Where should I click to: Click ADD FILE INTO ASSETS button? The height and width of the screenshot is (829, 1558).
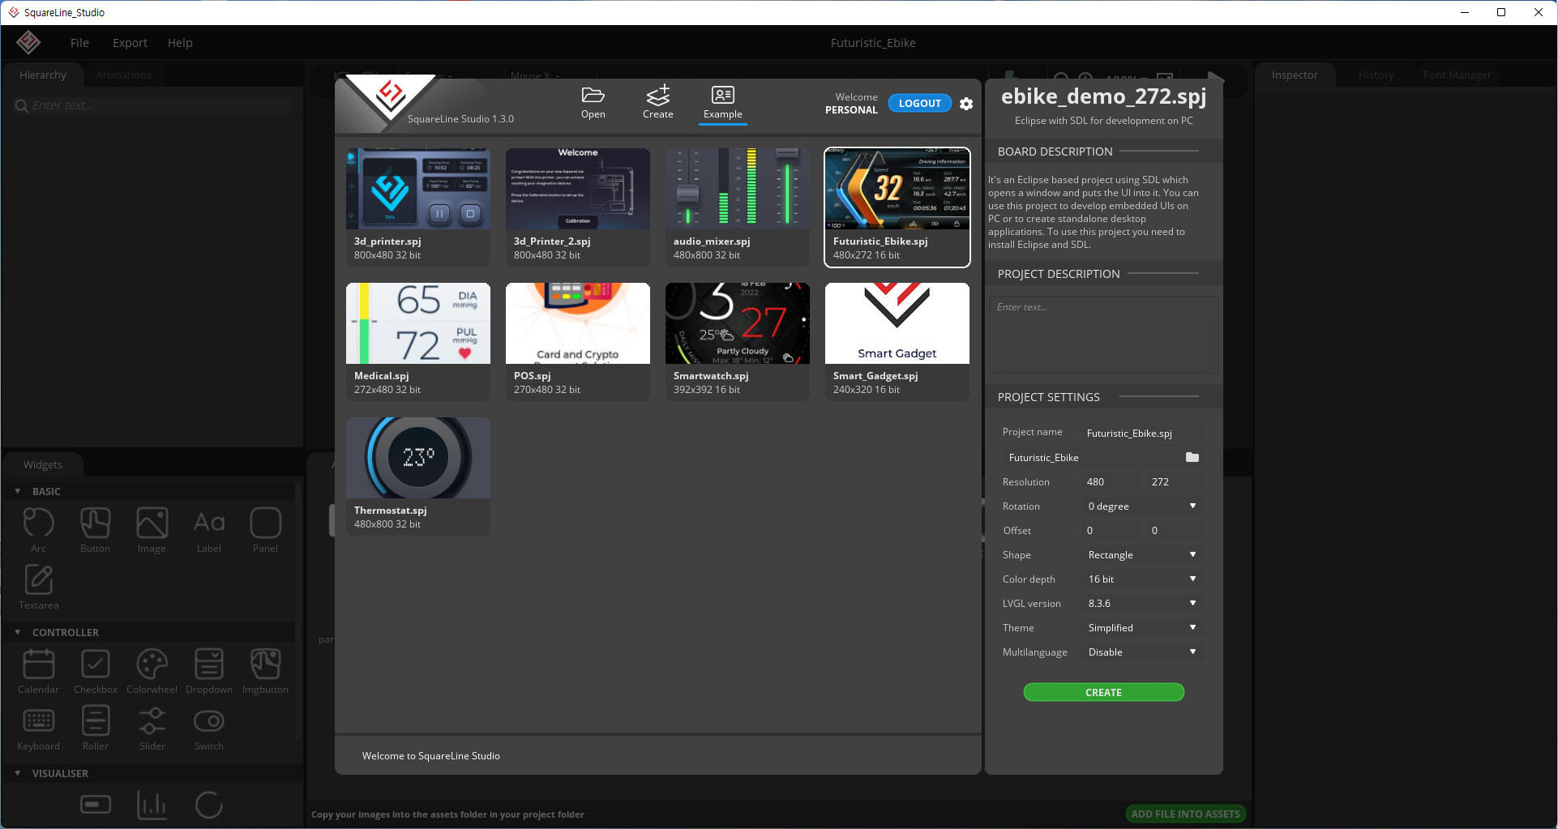[x=1185, y=814]
